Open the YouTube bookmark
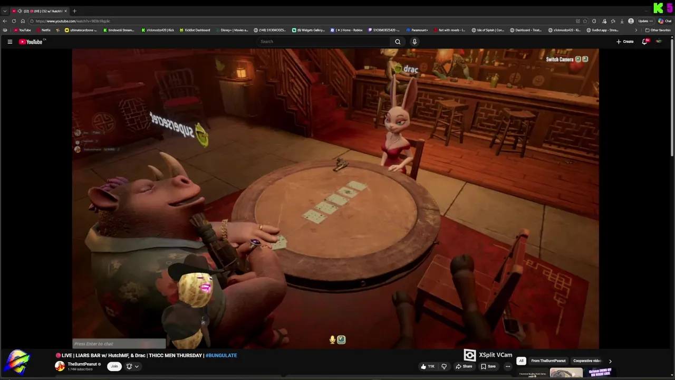This screenshot has width=675, height=380. [23, 30]
